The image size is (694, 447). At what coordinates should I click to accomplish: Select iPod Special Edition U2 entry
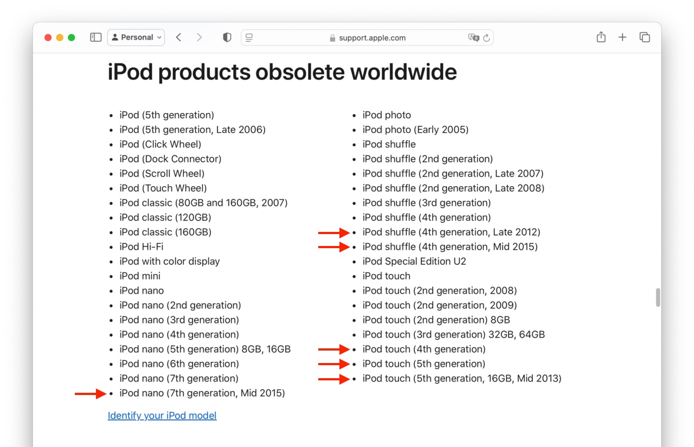pos(414,261)
